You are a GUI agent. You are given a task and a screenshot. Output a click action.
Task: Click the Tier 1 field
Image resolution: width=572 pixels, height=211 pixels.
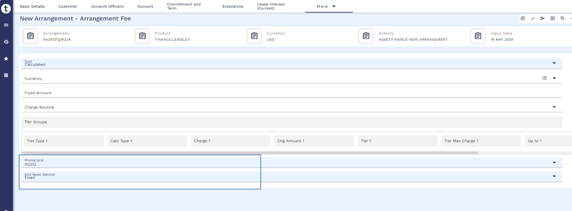tap(398, 141)
